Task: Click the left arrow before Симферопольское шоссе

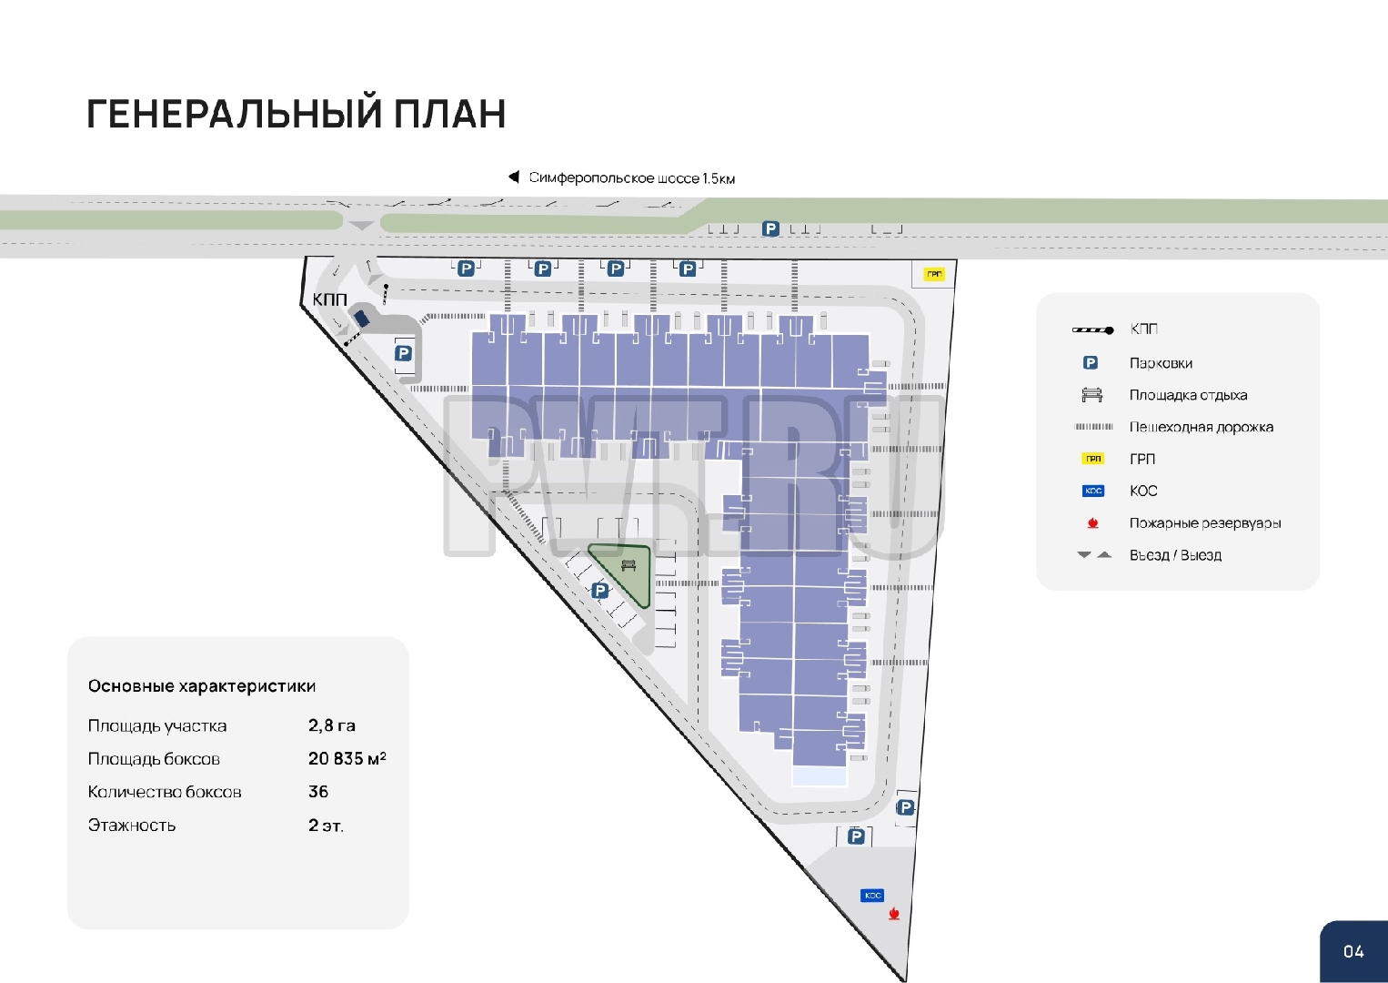Action: pyautogui.click(x=514, y=177)
